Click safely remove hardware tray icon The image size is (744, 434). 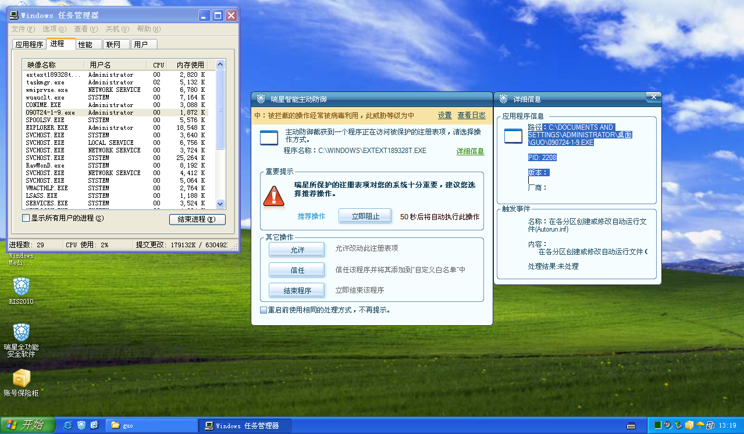coord(678,425)
